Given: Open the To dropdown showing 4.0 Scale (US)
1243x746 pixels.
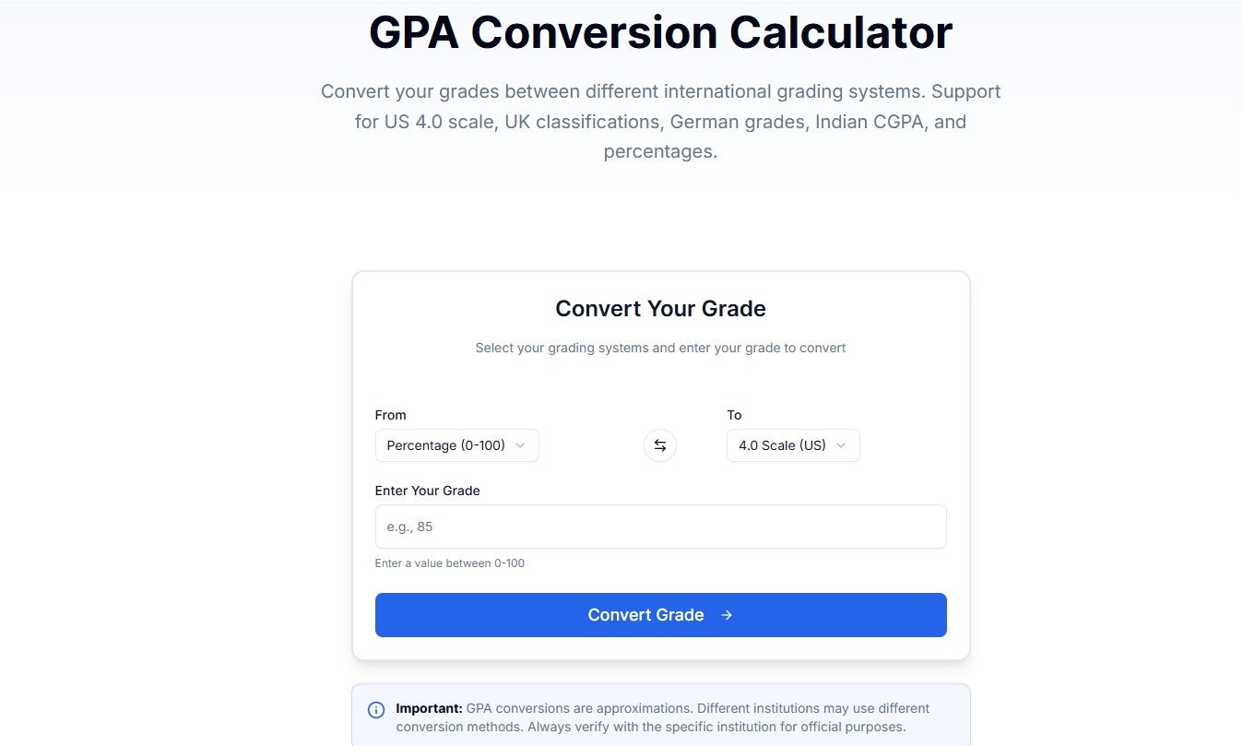Looking at the screenshot, I should pyautogui.click(x=793, y=445).
